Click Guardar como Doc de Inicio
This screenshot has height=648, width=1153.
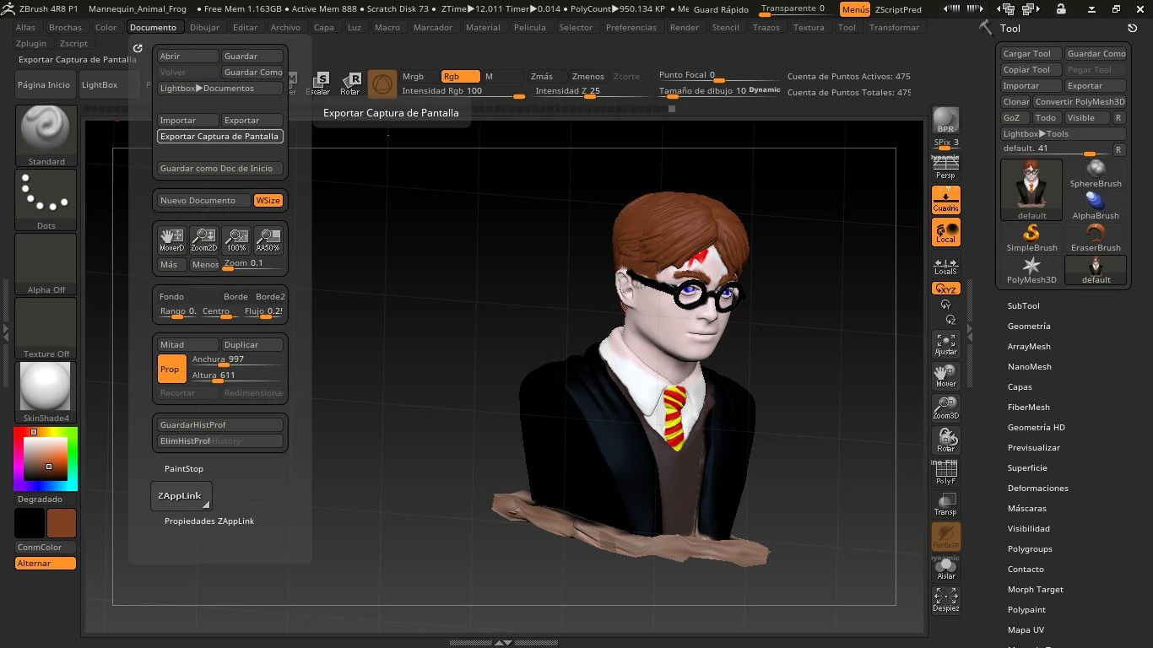219,169
